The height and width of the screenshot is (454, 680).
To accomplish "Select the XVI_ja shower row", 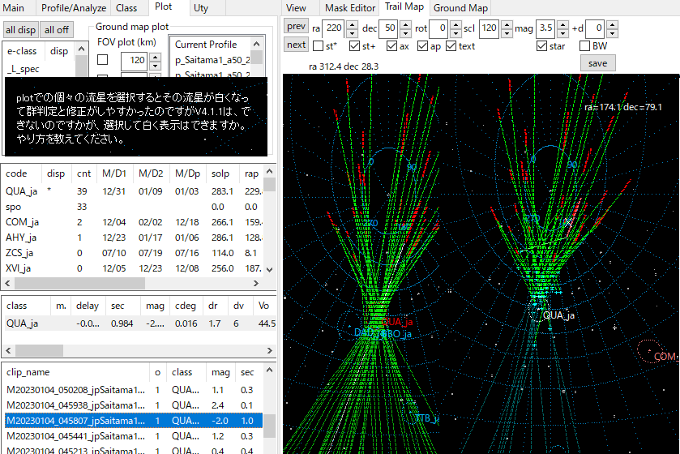I will point(133,268).
